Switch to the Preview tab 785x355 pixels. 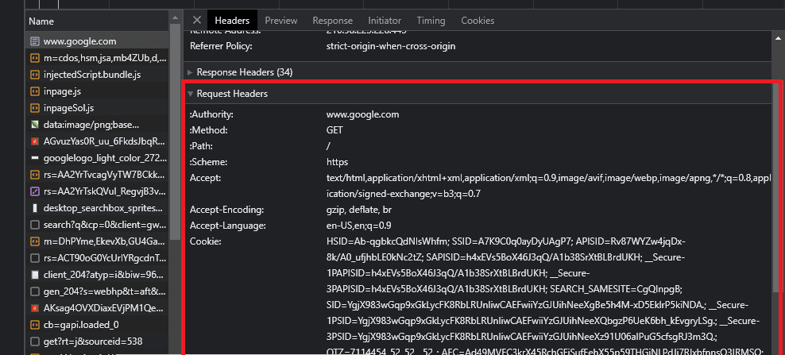[280, 21]
